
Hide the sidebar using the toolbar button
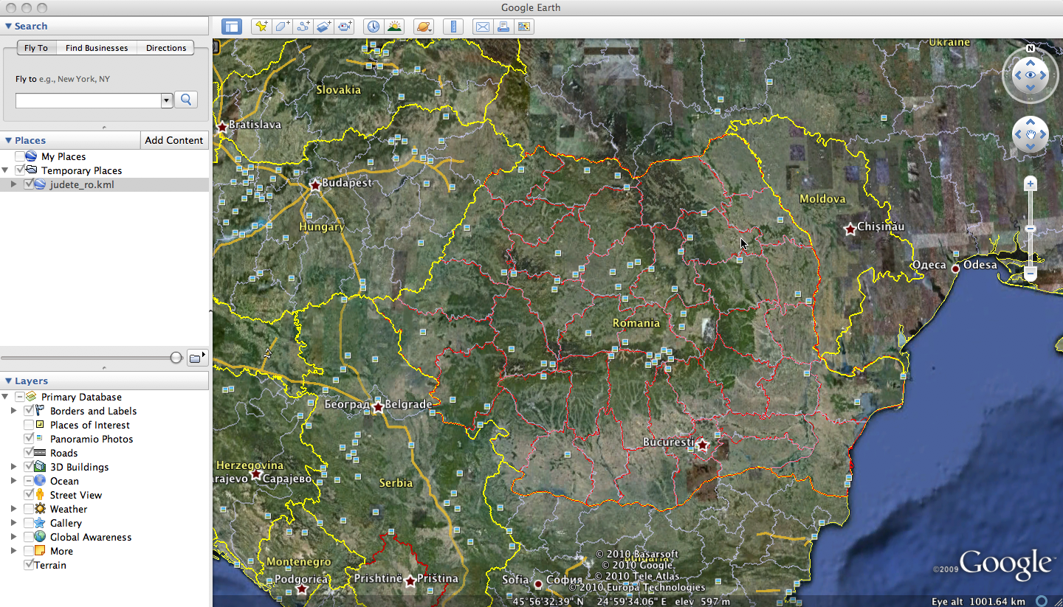(232, 27)
